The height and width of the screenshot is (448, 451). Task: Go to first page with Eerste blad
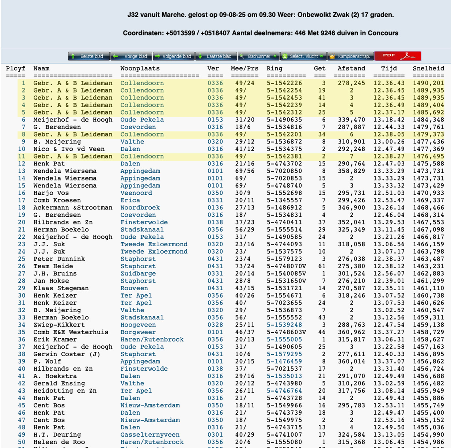[x=89, y=56]
